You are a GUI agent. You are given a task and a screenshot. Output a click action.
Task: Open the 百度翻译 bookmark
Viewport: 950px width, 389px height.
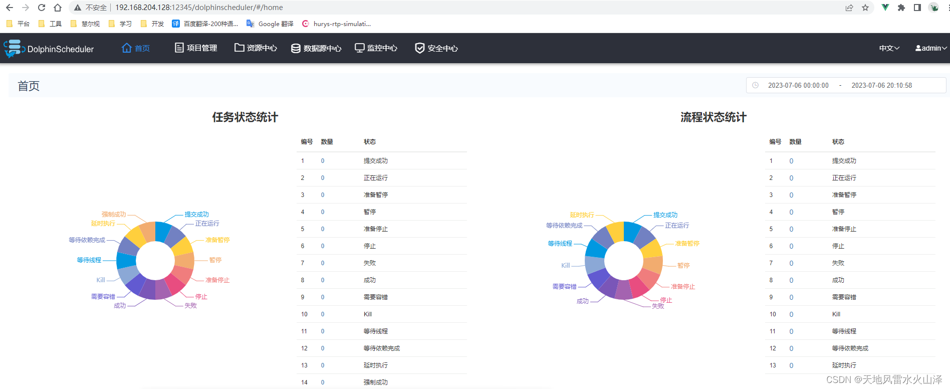click(205, 24)
